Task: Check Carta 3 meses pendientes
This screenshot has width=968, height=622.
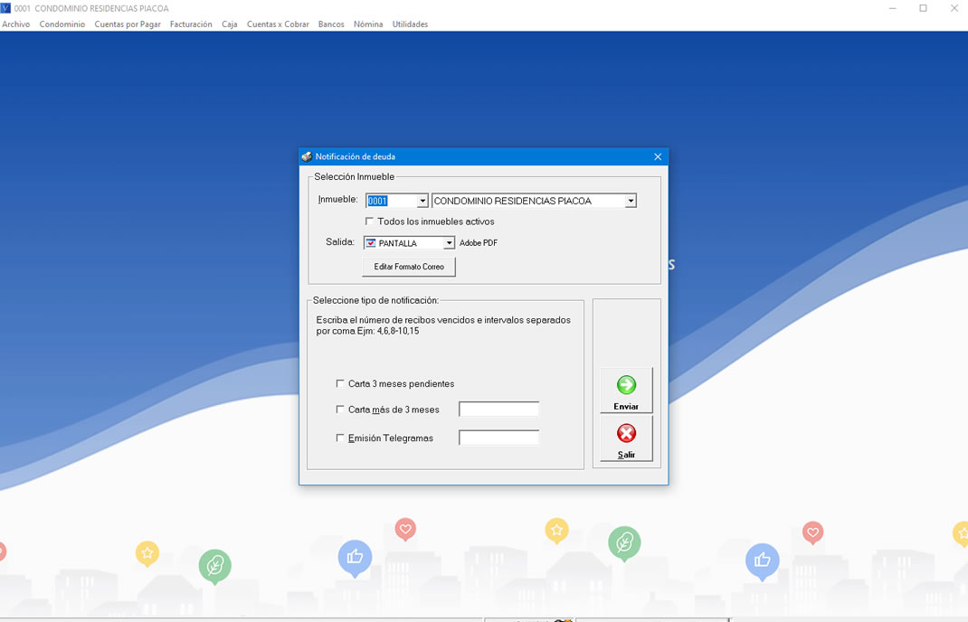Action: tap(340, 384)
